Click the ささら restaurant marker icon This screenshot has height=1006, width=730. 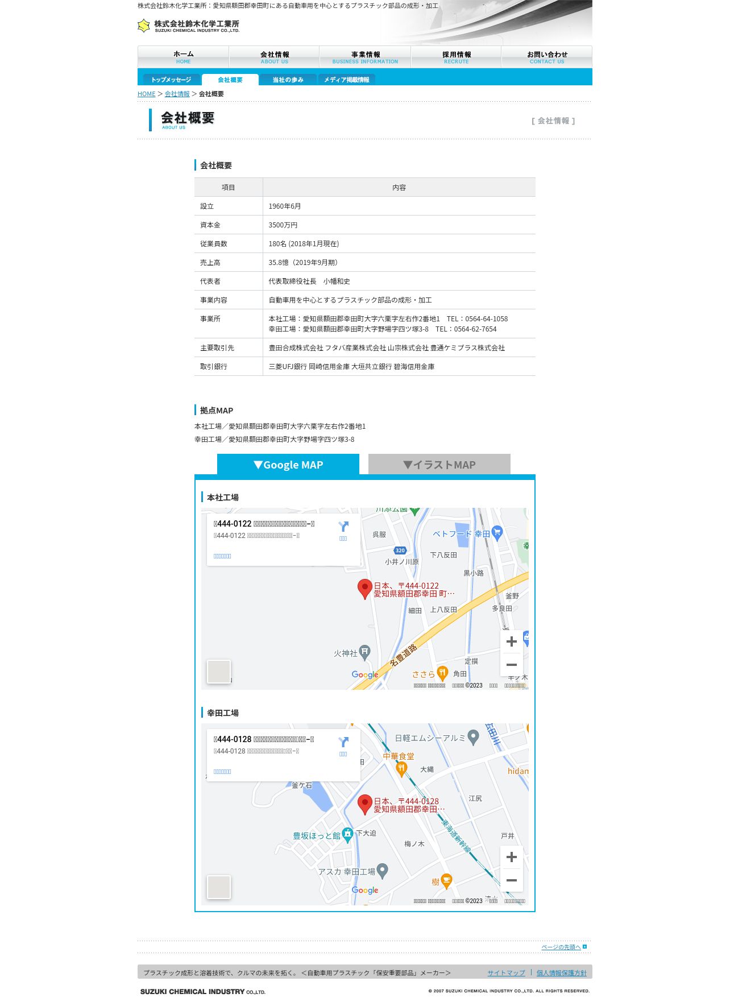442,673
